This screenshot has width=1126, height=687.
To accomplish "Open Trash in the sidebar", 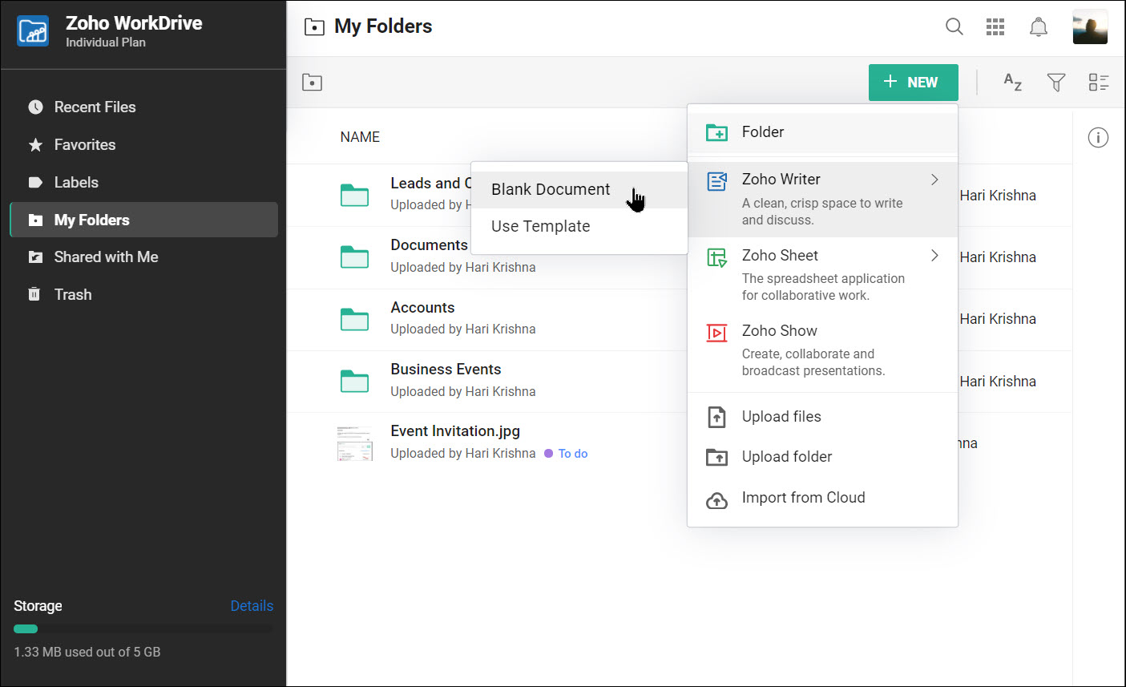I will 73,294.
